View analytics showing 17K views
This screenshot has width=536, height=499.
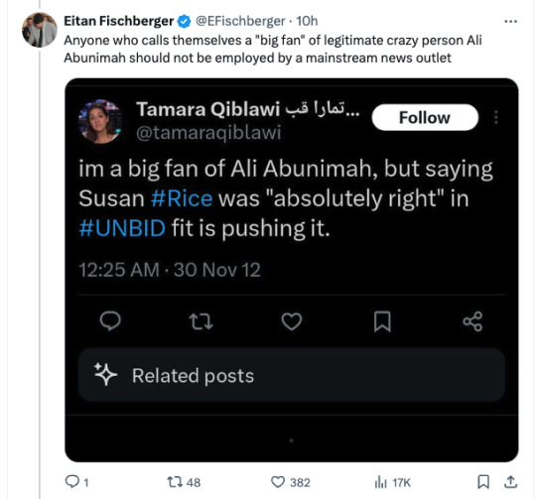[392, 482]
